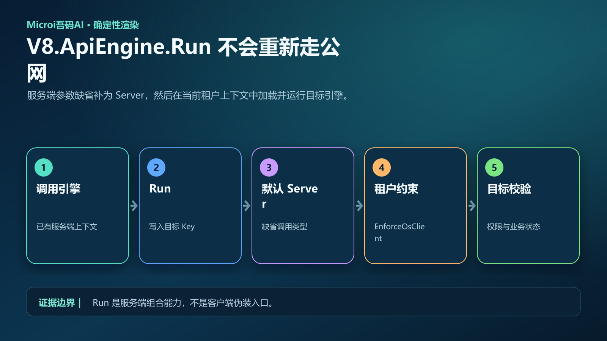Click the Microi吾码AI header label

point(83,25)
